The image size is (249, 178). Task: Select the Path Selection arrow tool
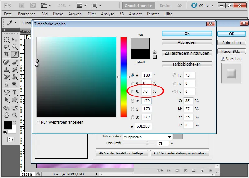7,100
